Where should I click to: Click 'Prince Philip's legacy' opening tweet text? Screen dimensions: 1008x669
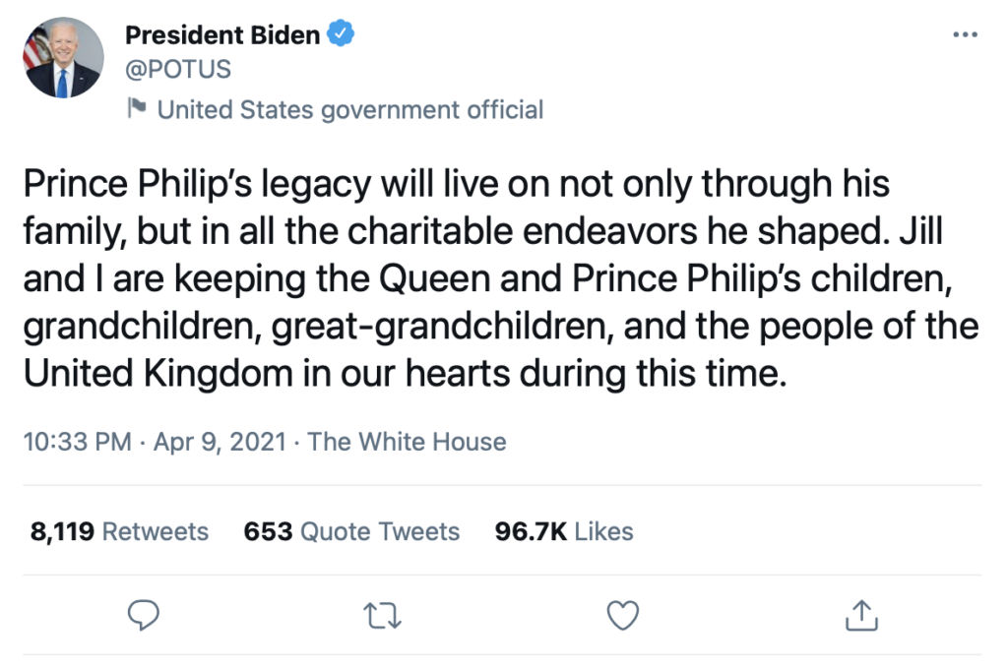197,184
